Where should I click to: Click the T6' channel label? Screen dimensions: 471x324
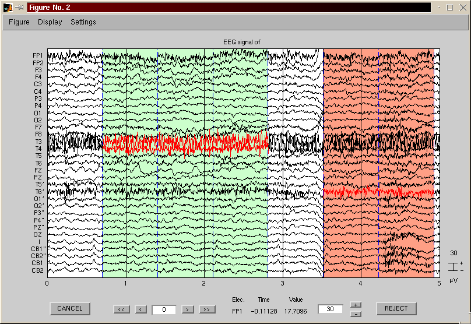coord(40,192)
